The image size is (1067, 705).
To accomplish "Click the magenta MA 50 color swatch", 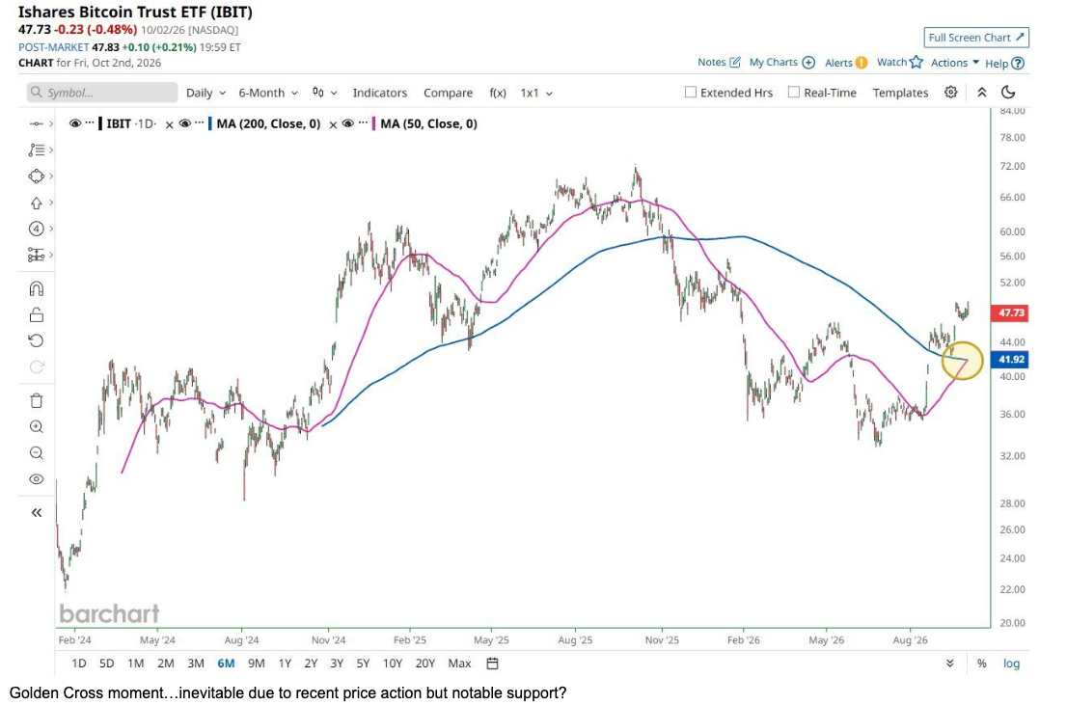I will 373,123.
